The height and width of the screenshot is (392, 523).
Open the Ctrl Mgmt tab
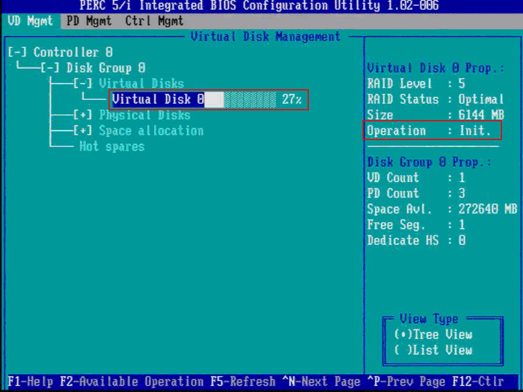coord(154,22)
